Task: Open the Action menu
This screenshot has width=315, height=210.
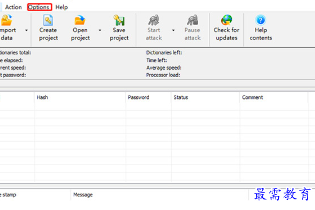Action: [x=13, y=7]
